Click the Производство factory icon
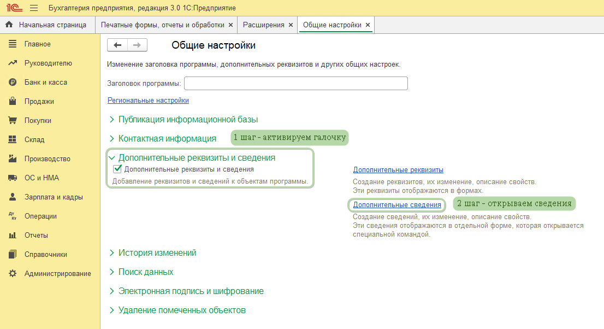This screenshot has width=604, height=329. pos(13,158)
